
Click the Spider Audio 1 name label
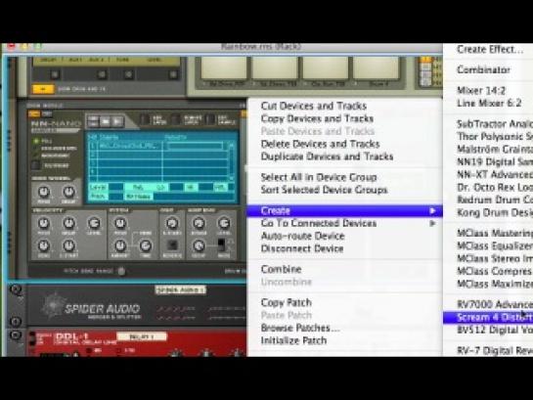181,289
